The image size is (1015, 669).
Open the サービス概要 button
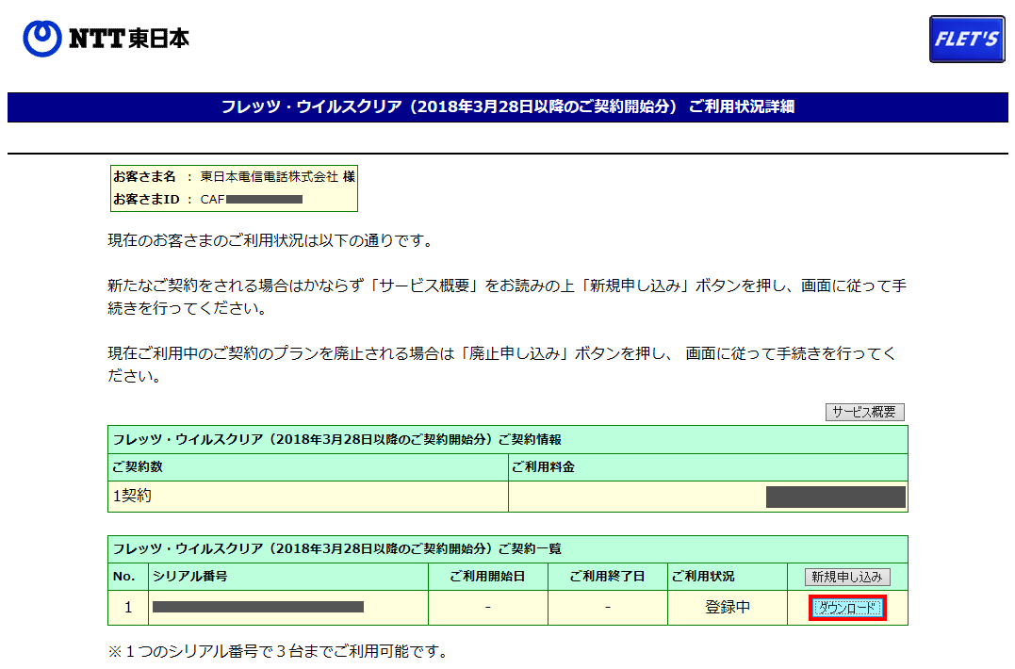click(x=865, y=412)
